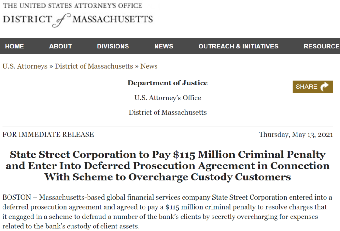Open the News breadcrumb link
This screenshot has width=340, height=231.
(x=149, y=66)
